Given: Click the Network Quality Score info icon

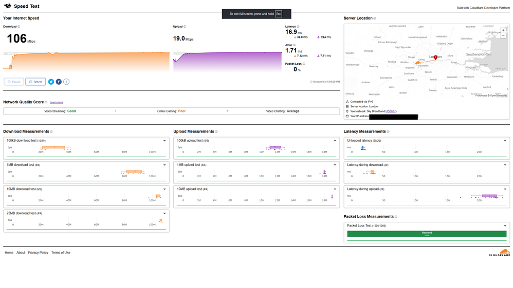Looking at the screenshot, I should coord(46,102).
